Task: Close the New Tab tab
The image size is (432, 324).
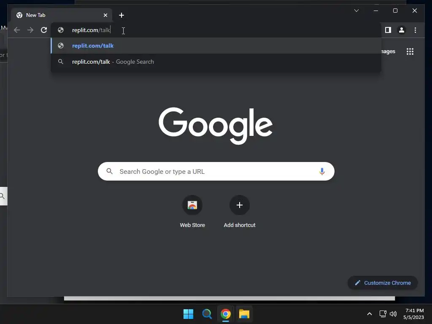Action: 105,15
